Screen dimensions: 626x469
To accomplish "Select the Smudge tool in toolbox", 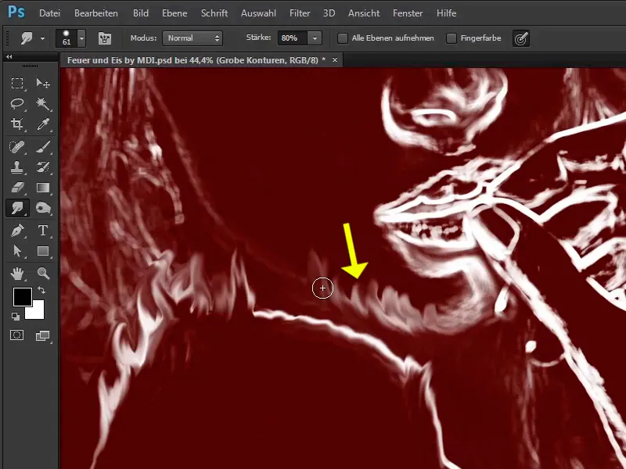I will click(16, 208).
